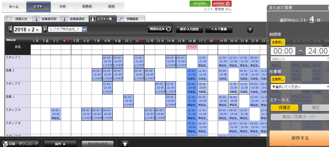Click the 保存する button
Screen dimensions: 329x147
tap(300, 138)
